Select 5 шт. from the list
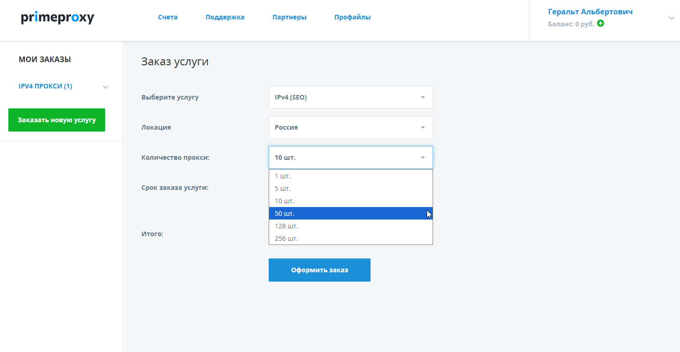The width and height of the screenshot is (680, 352). (351, 189)
